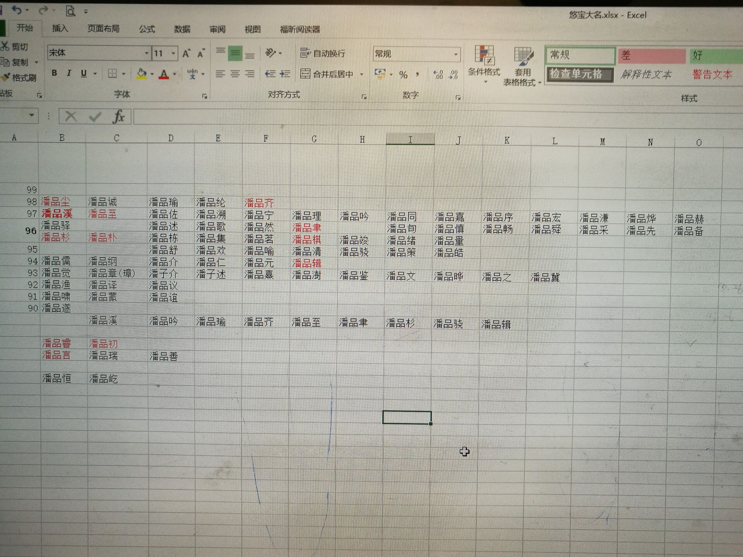Expand the font size dropdown
Image resolution: width=743 pixels, height=557 pixels.
coord(173,53)
